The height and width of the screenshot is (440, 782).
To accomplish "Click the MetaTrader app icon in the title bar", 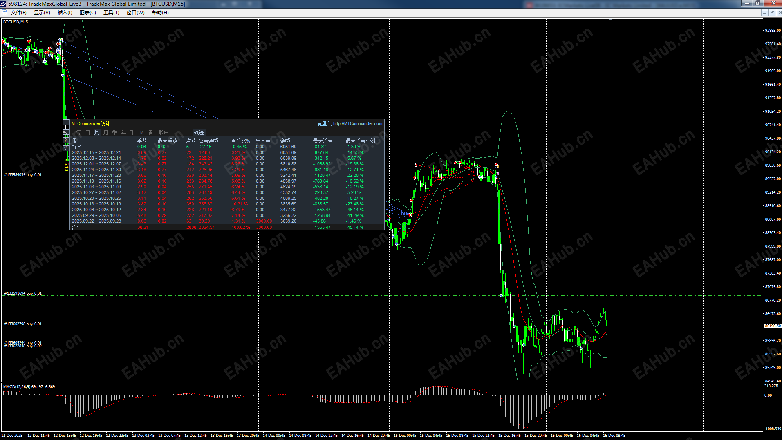I will point(4,4).
